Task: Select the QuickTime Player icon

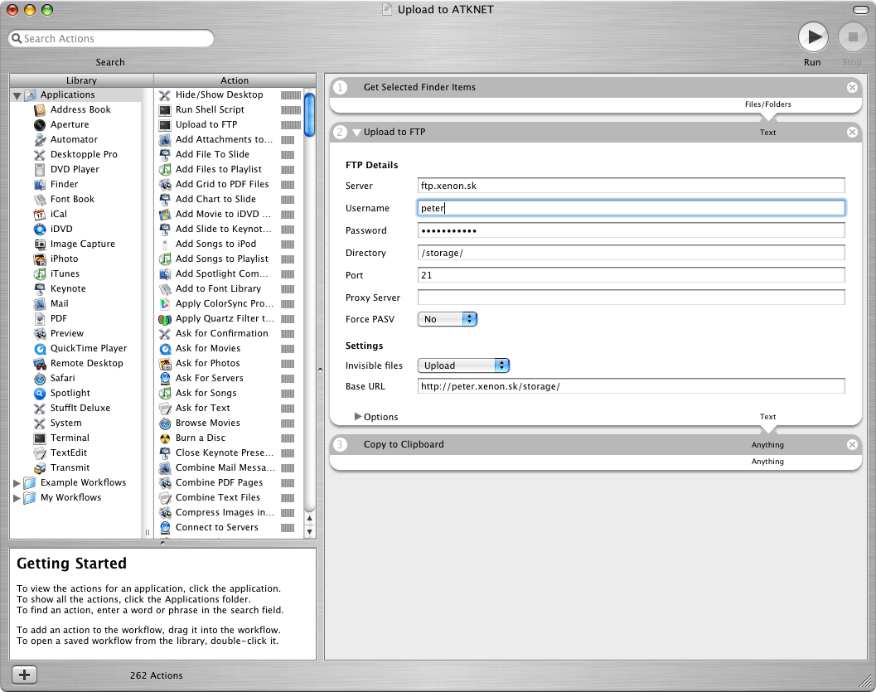Action: (x=40, y=349)
